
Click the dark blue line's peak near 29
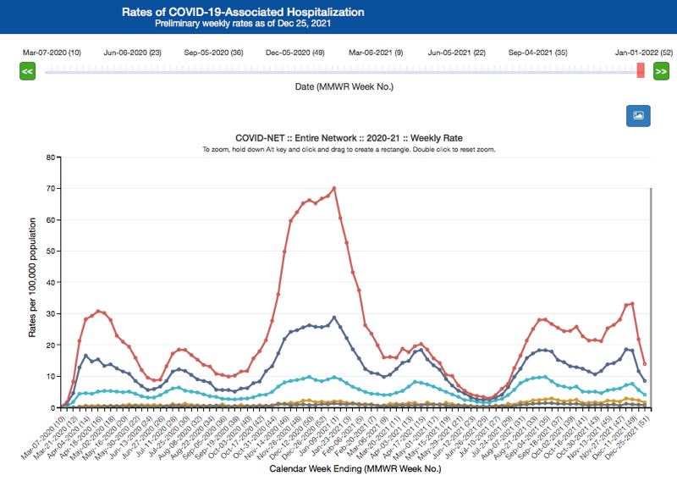(x=334, y=318)
